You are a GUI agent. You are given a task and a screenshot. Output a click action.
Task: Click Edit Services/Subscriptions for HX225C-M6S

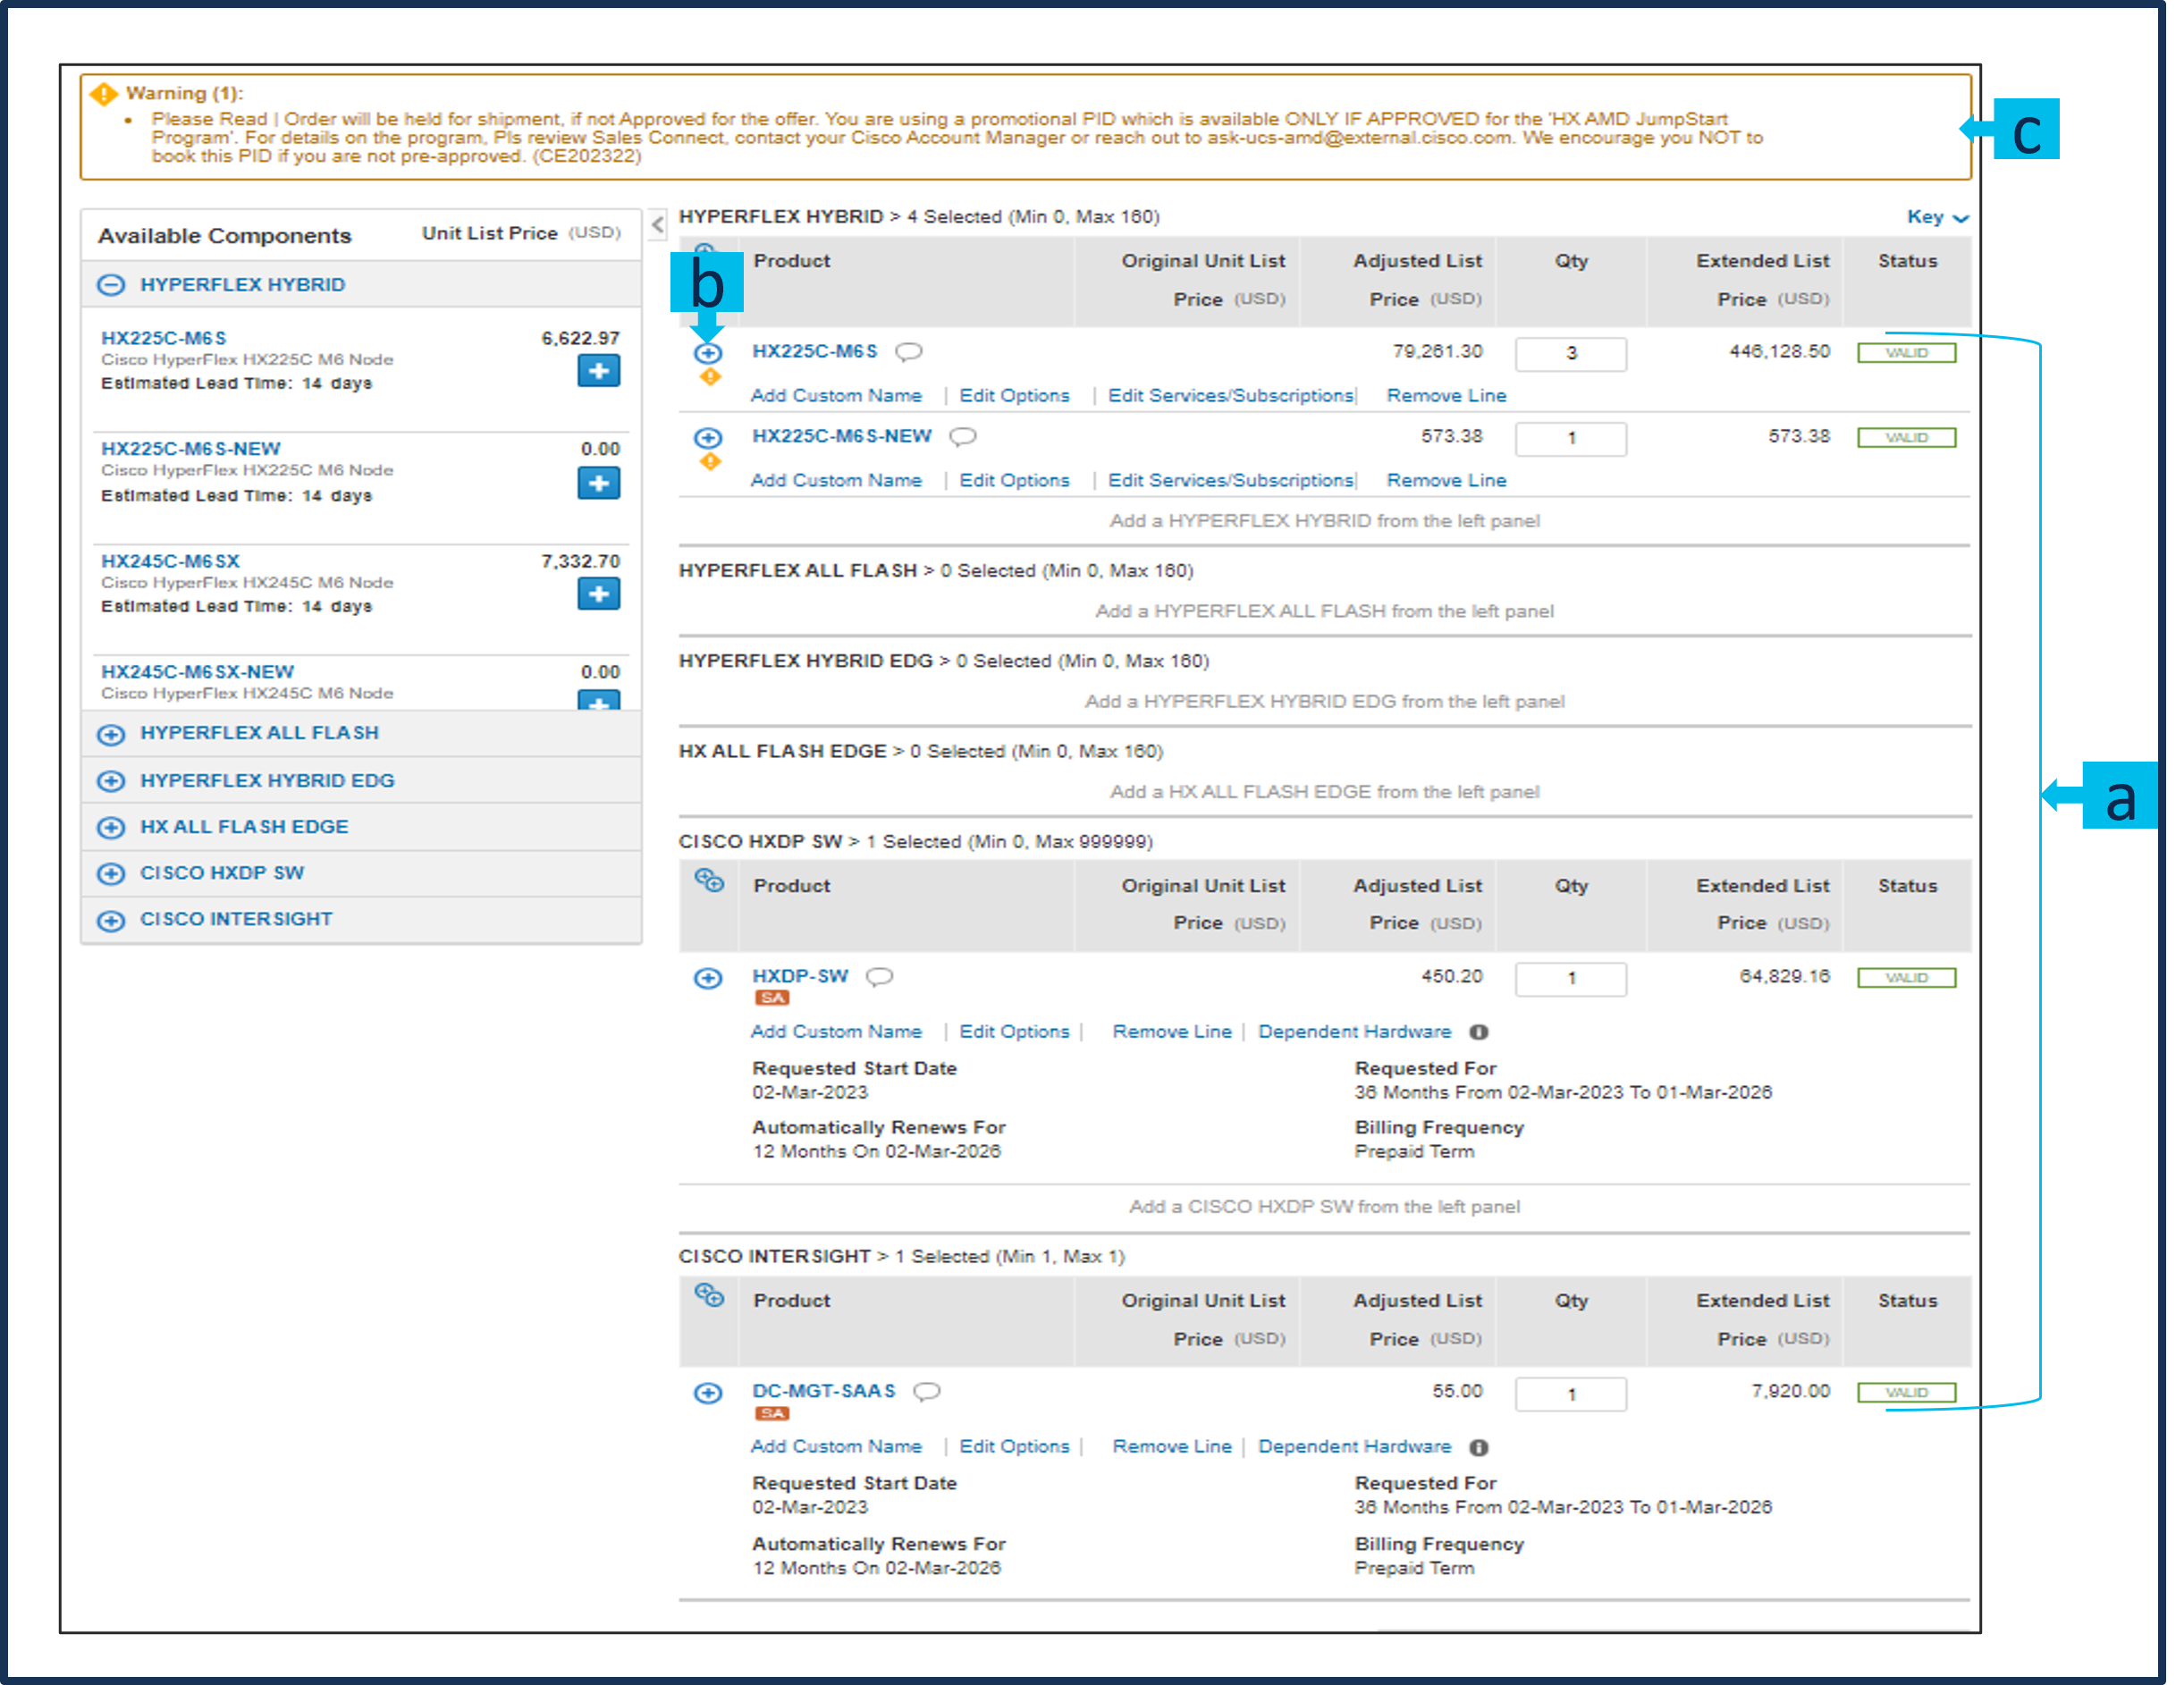(x=1230, y=396)
